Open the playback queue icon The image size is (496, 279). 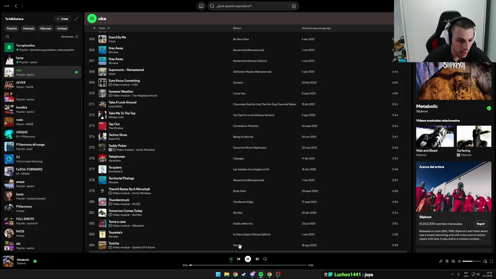[x=447, y=261]
